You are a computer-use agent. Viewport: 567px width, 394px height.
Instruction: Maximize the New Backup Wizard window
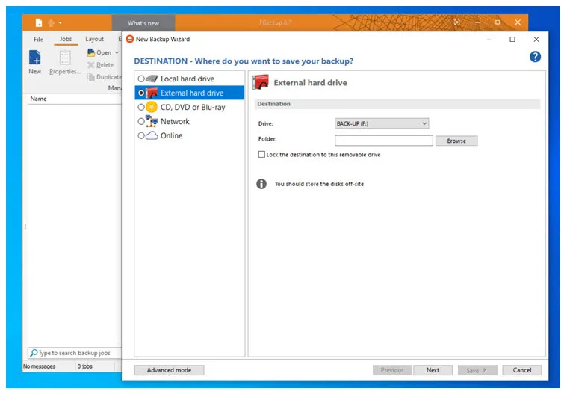512,39
